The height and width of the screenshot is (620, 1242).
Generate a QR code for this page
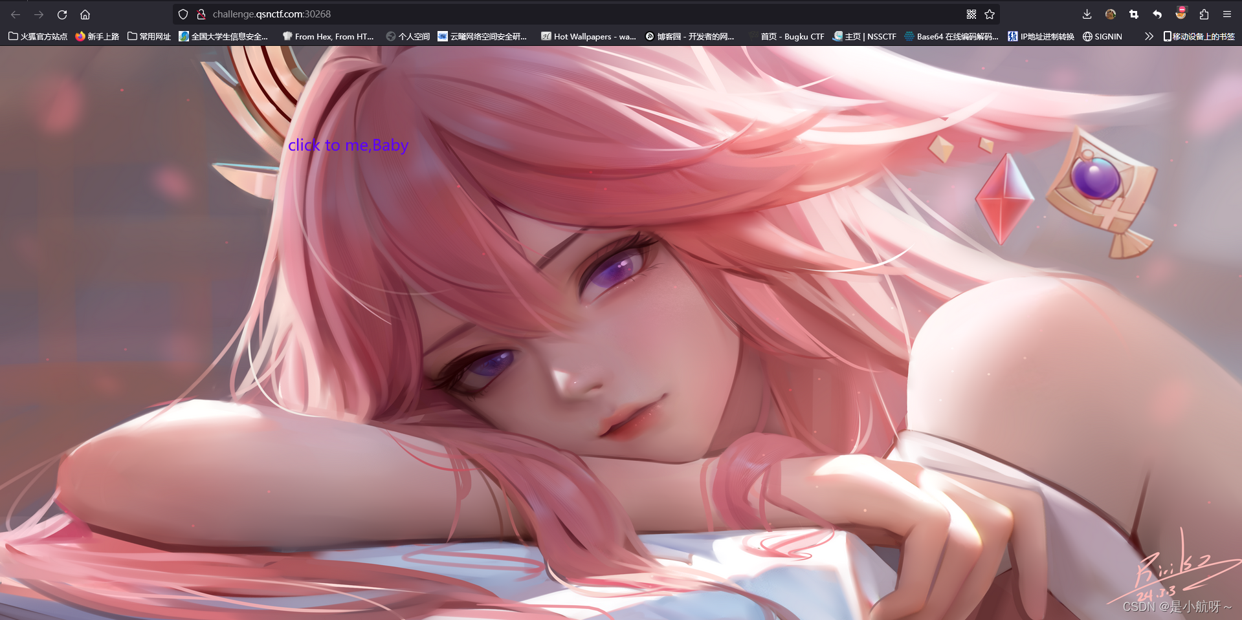[x=971, y=14]
